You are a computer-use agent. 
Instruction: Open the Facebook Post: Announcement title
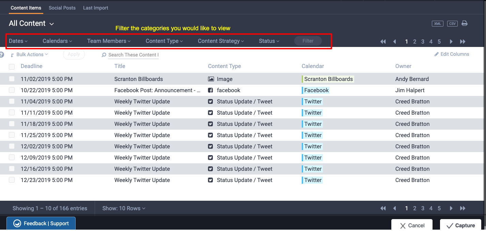(157, 90)
